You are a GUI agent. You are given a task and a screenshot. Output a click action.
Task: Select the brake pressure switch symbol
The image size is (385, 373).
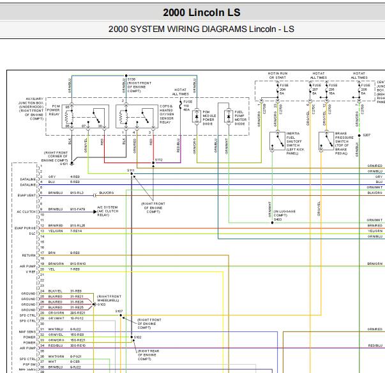(326, 141)
